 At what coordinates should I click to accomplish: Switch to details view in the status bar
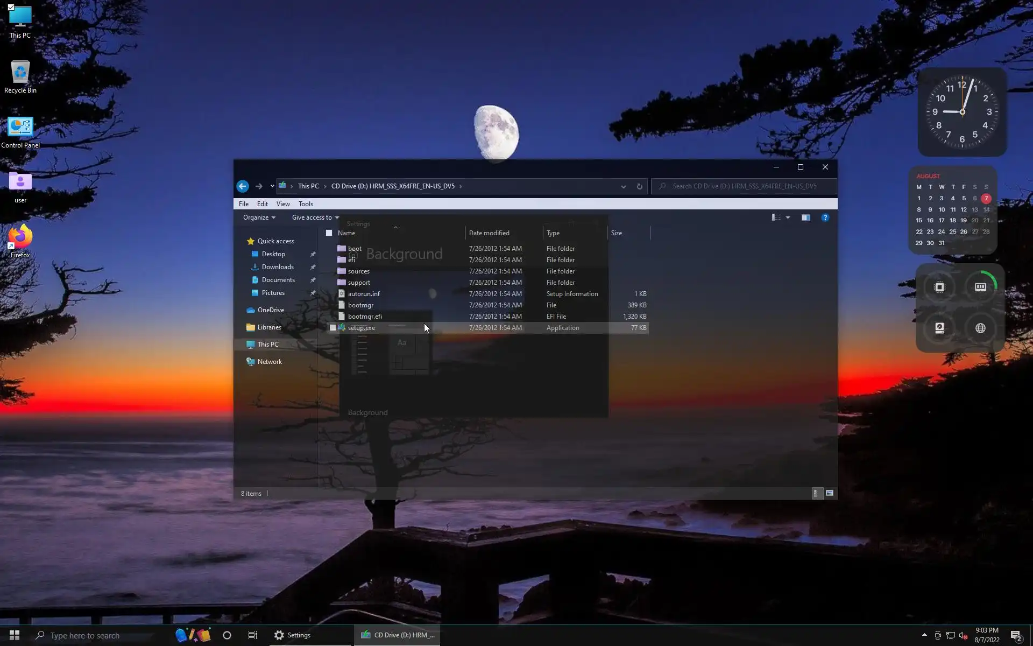816,493
